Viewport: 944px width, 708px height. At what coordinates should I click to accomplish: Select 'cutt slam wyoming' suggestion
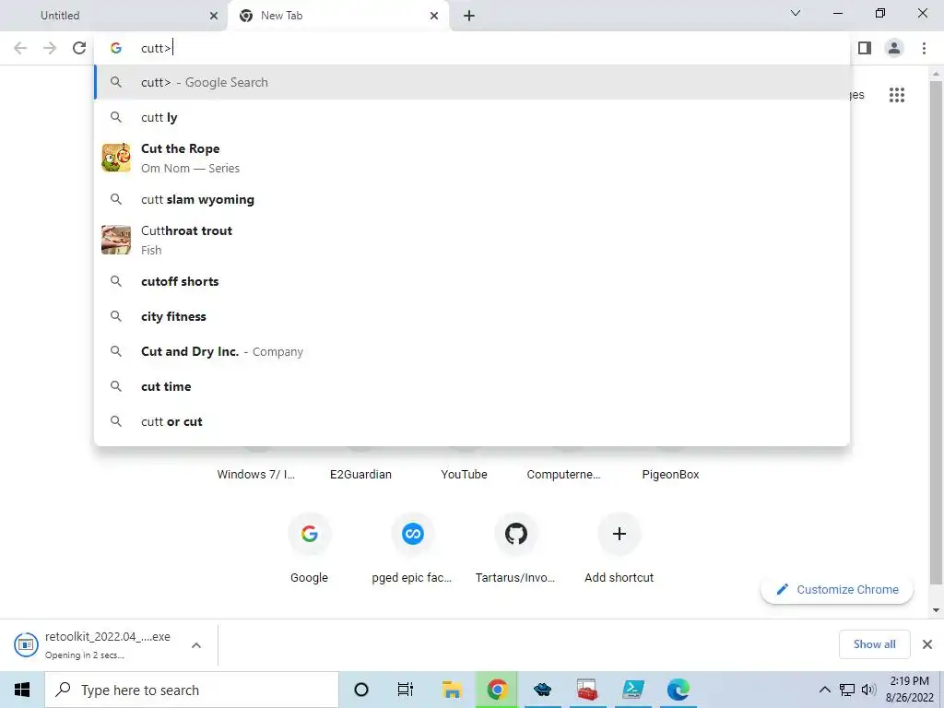(x=472, y=199)
